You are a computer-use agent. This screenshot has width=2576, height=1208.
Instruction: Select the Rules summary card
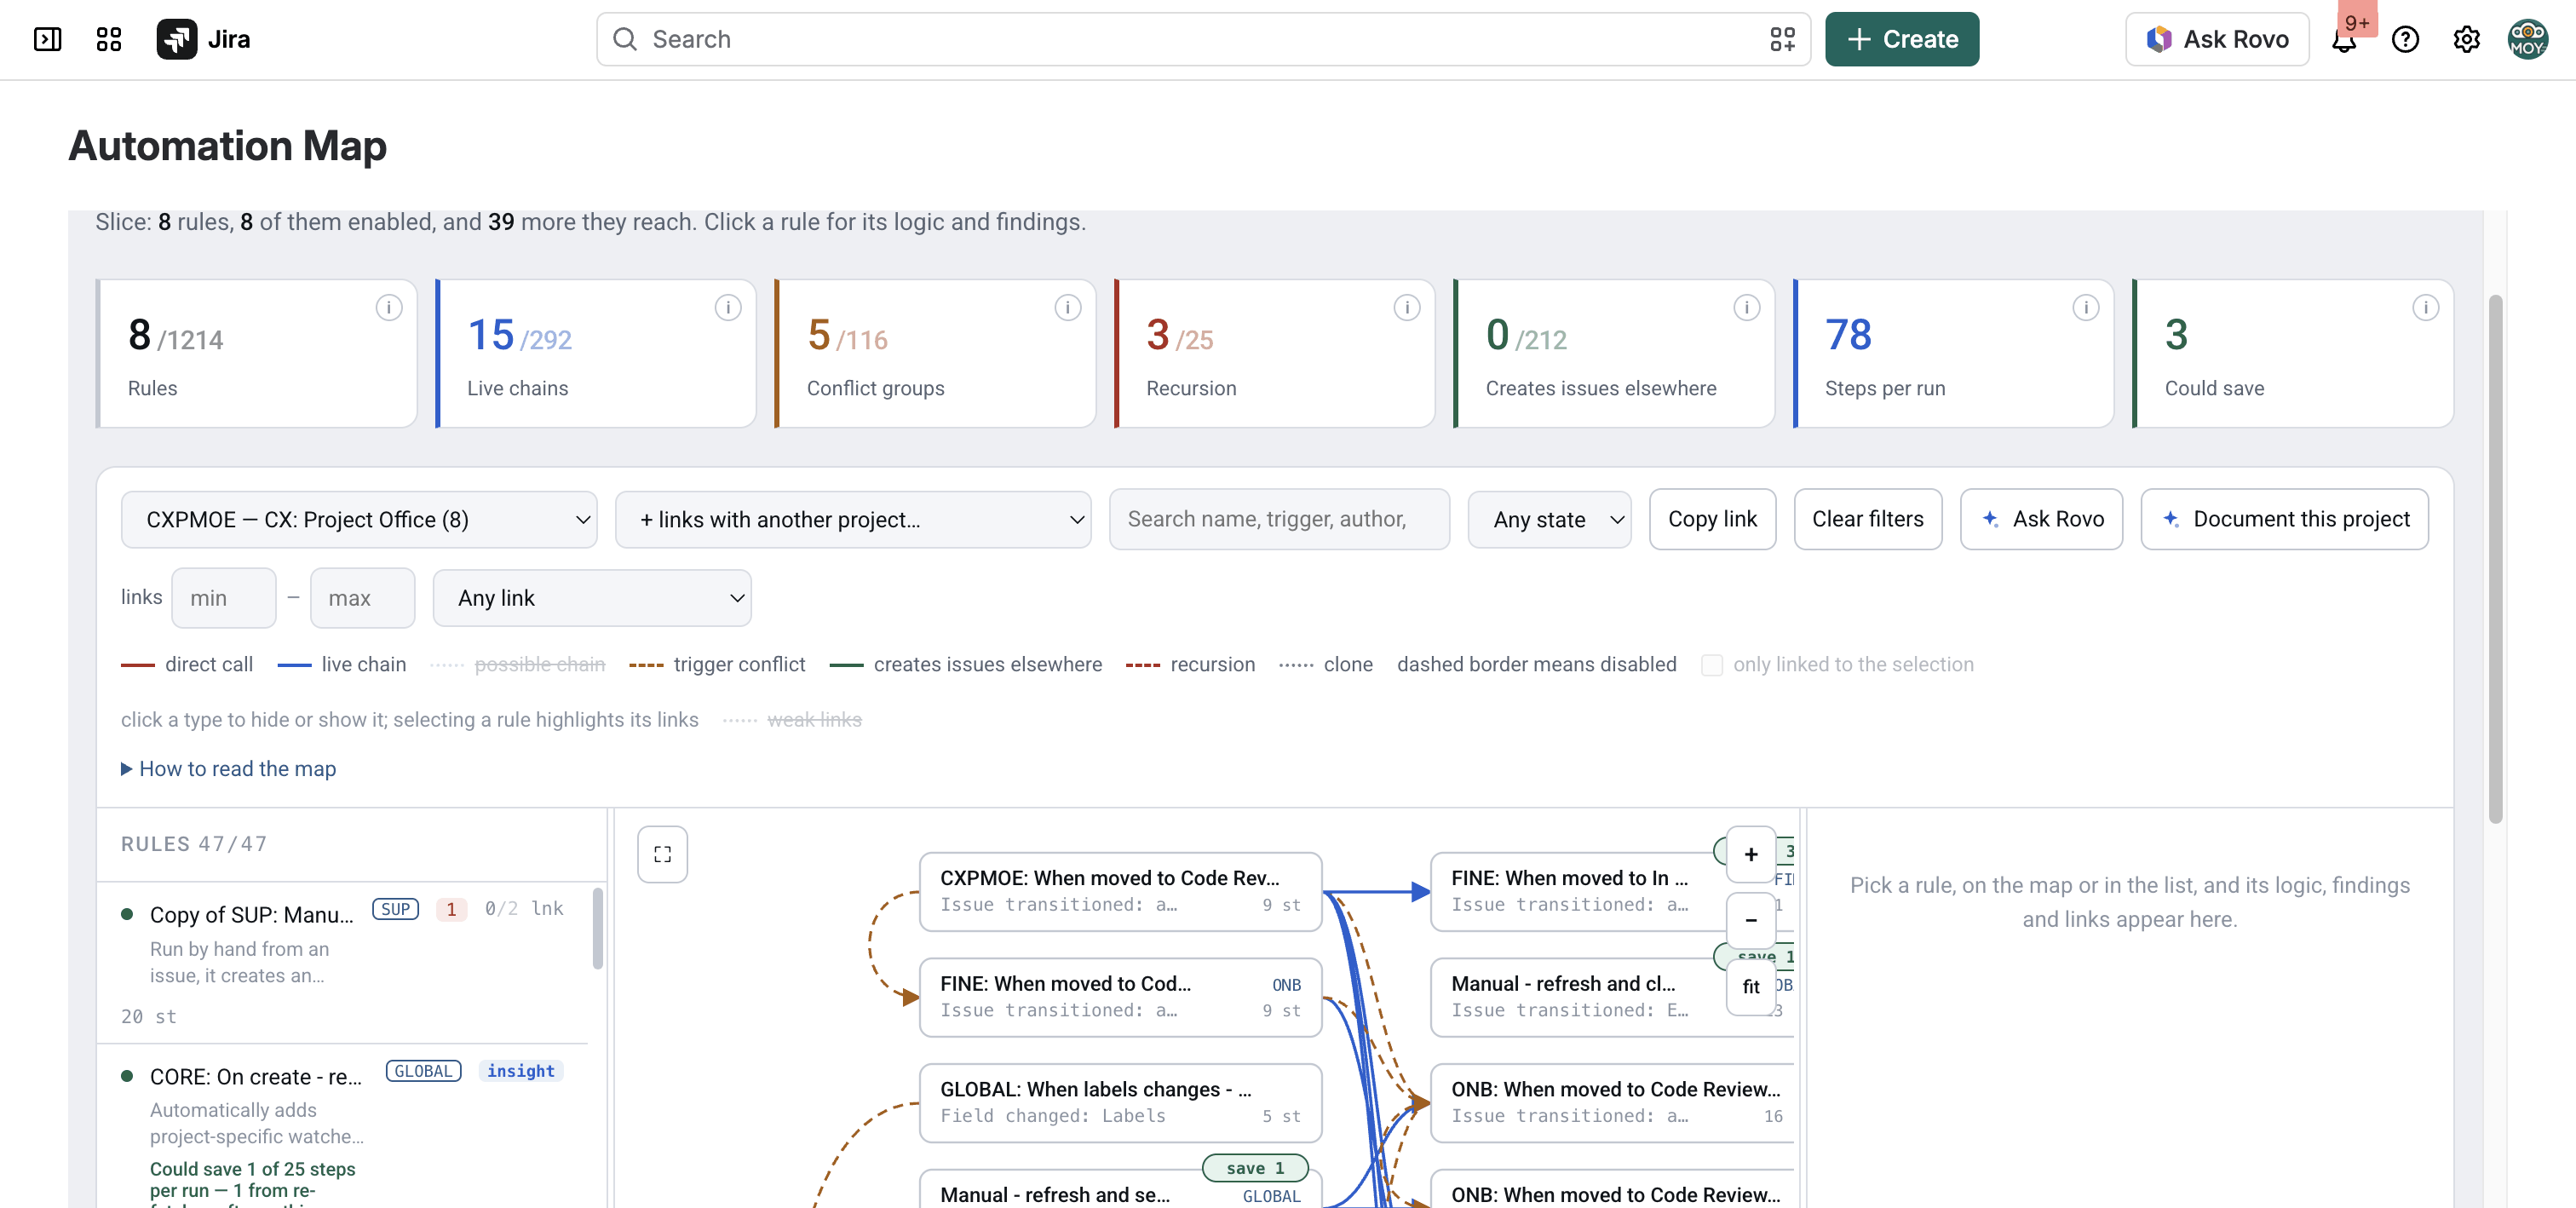tap(257, 353)
